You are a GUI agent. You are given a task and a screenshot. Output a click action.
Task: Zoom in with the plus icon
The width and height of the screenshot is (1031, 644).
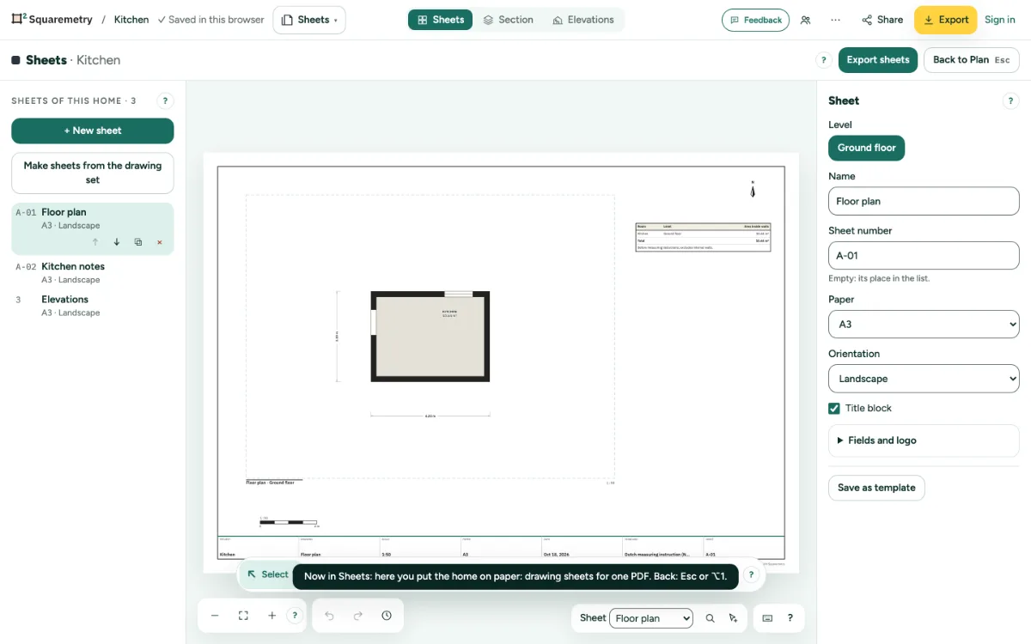[x=271, y=616]
